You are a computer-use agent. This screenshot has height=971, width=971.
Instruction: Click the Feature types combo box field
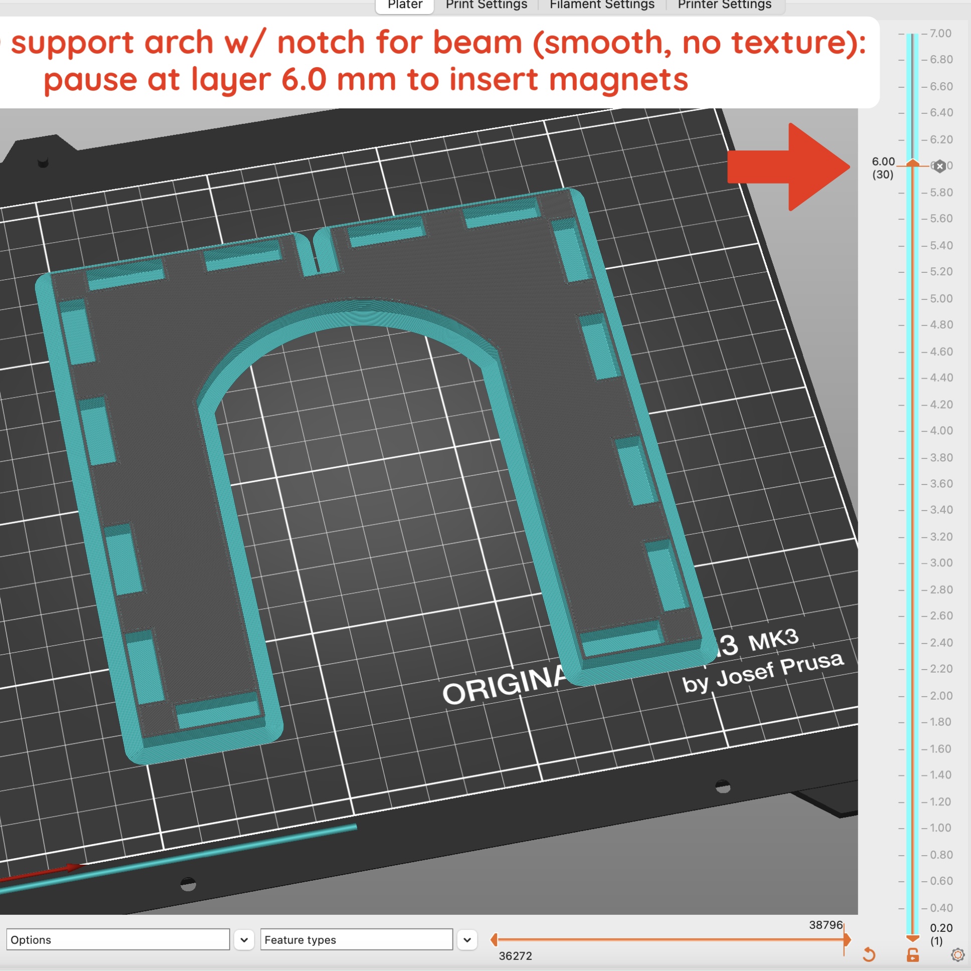tap(356, 939)
